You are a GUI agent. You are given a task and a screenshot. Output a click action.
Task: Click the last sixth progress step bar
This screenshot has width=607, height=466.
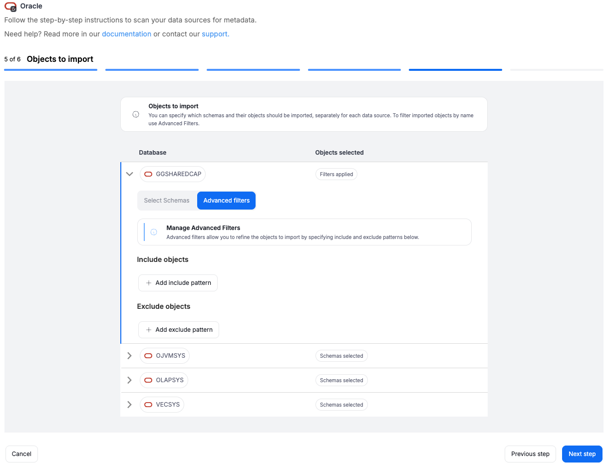557,70
